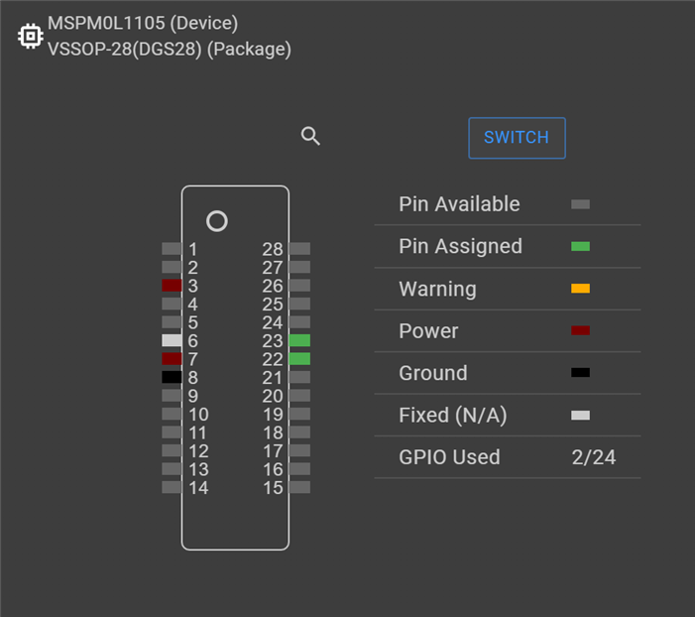Select pin 13 pad
This screenshot has width=695, height=617.
point(172,469)
